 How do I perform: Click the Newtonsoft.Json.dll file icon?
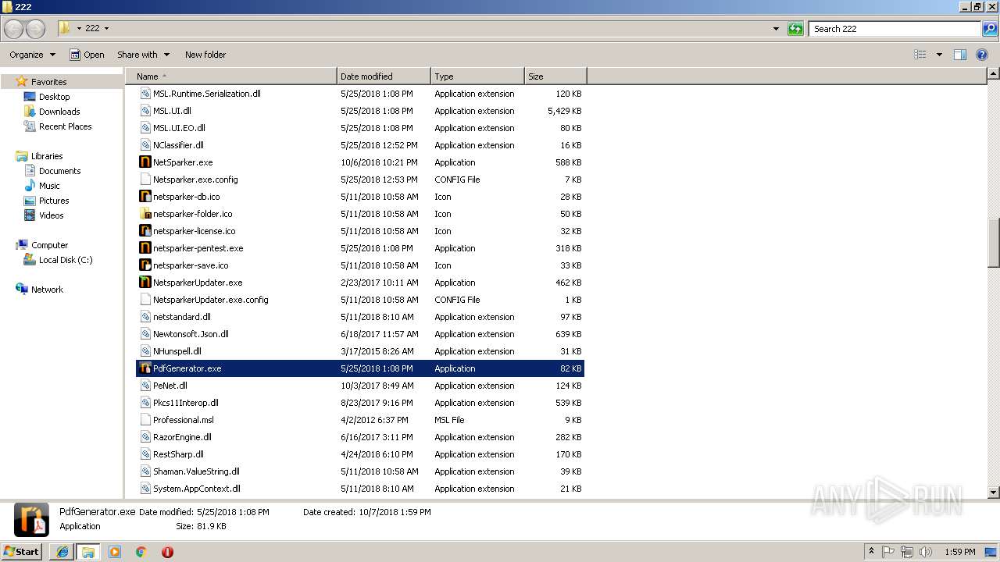145,334
